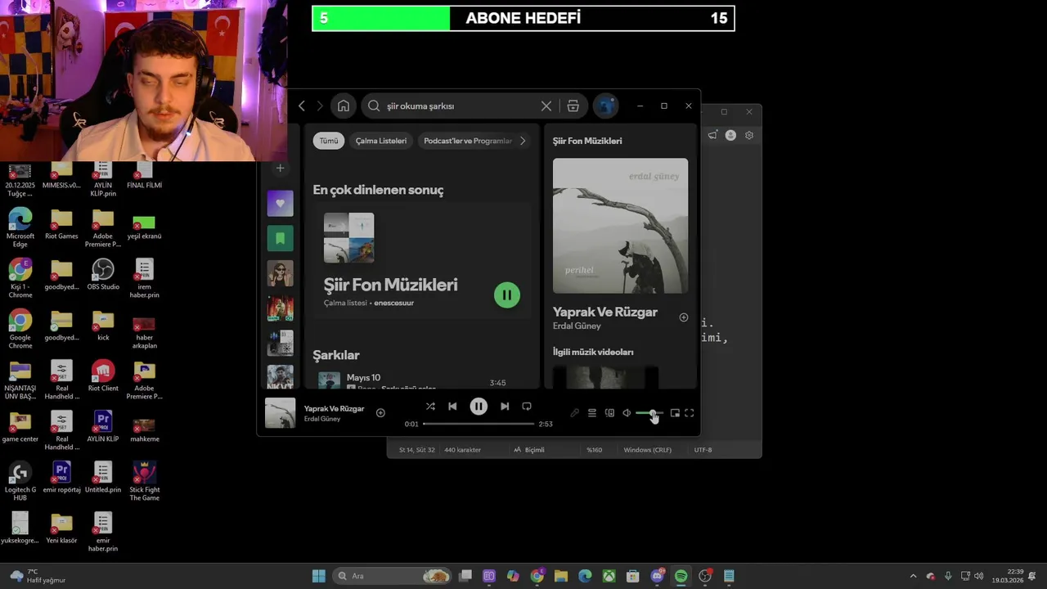Open the Şiir Fon Müzikleri playlist cover collage
1047x589 pixels.
pos(348,238)
